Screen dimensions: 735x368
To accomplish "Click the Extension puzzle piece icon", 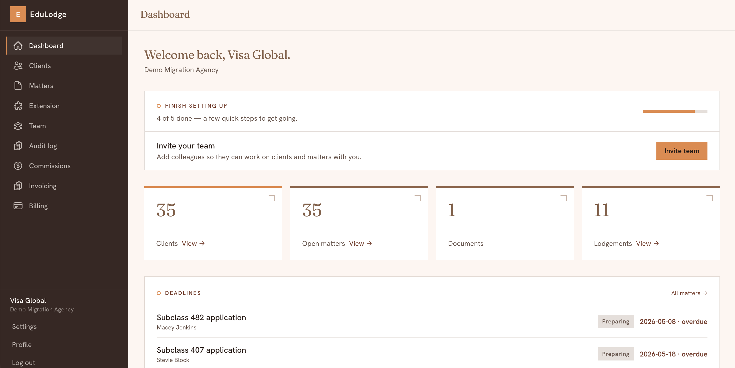I will [18, 106].
